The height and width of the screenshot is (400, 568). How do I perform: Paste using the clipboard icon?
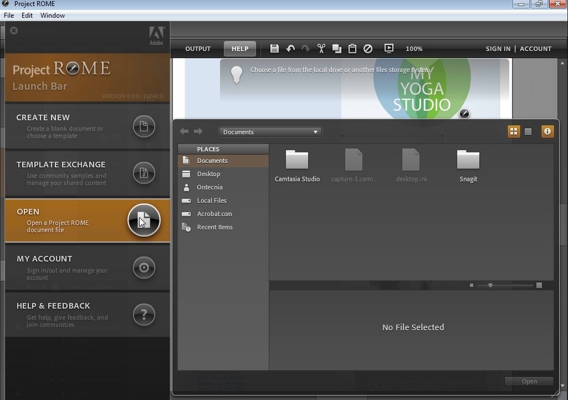(x=352, y=49)
